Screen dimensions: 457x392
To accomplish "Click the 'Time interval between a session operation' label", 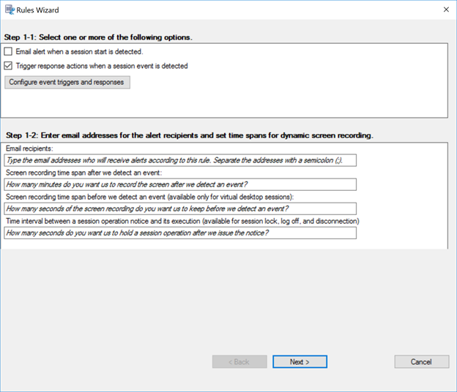I will click(x=182, y=221).
